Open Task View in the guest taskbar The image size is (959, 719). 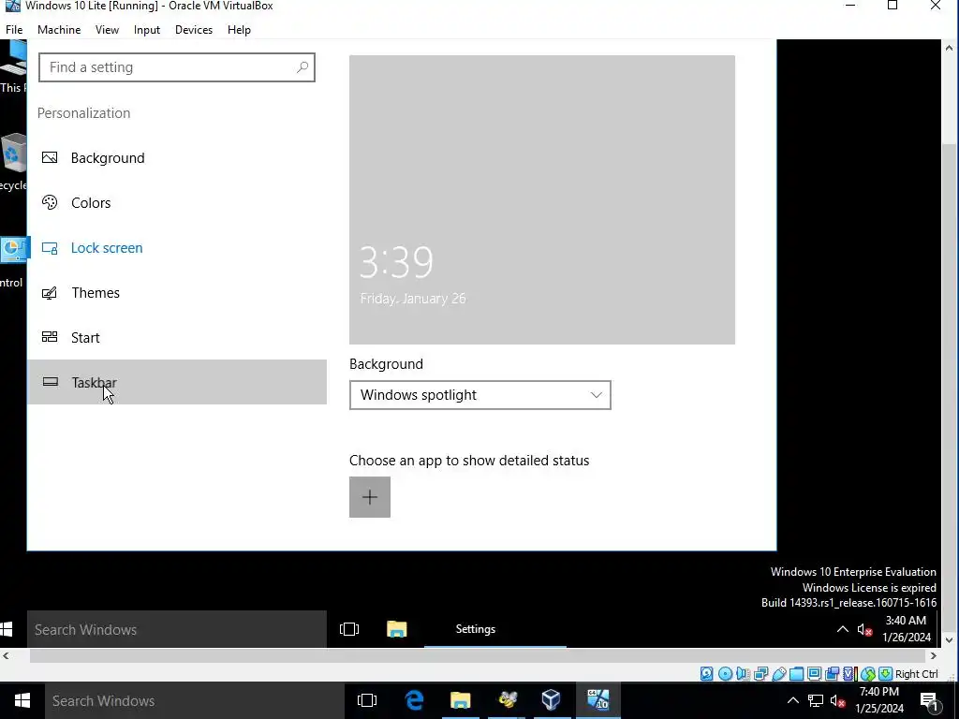[x=349, y=629]
